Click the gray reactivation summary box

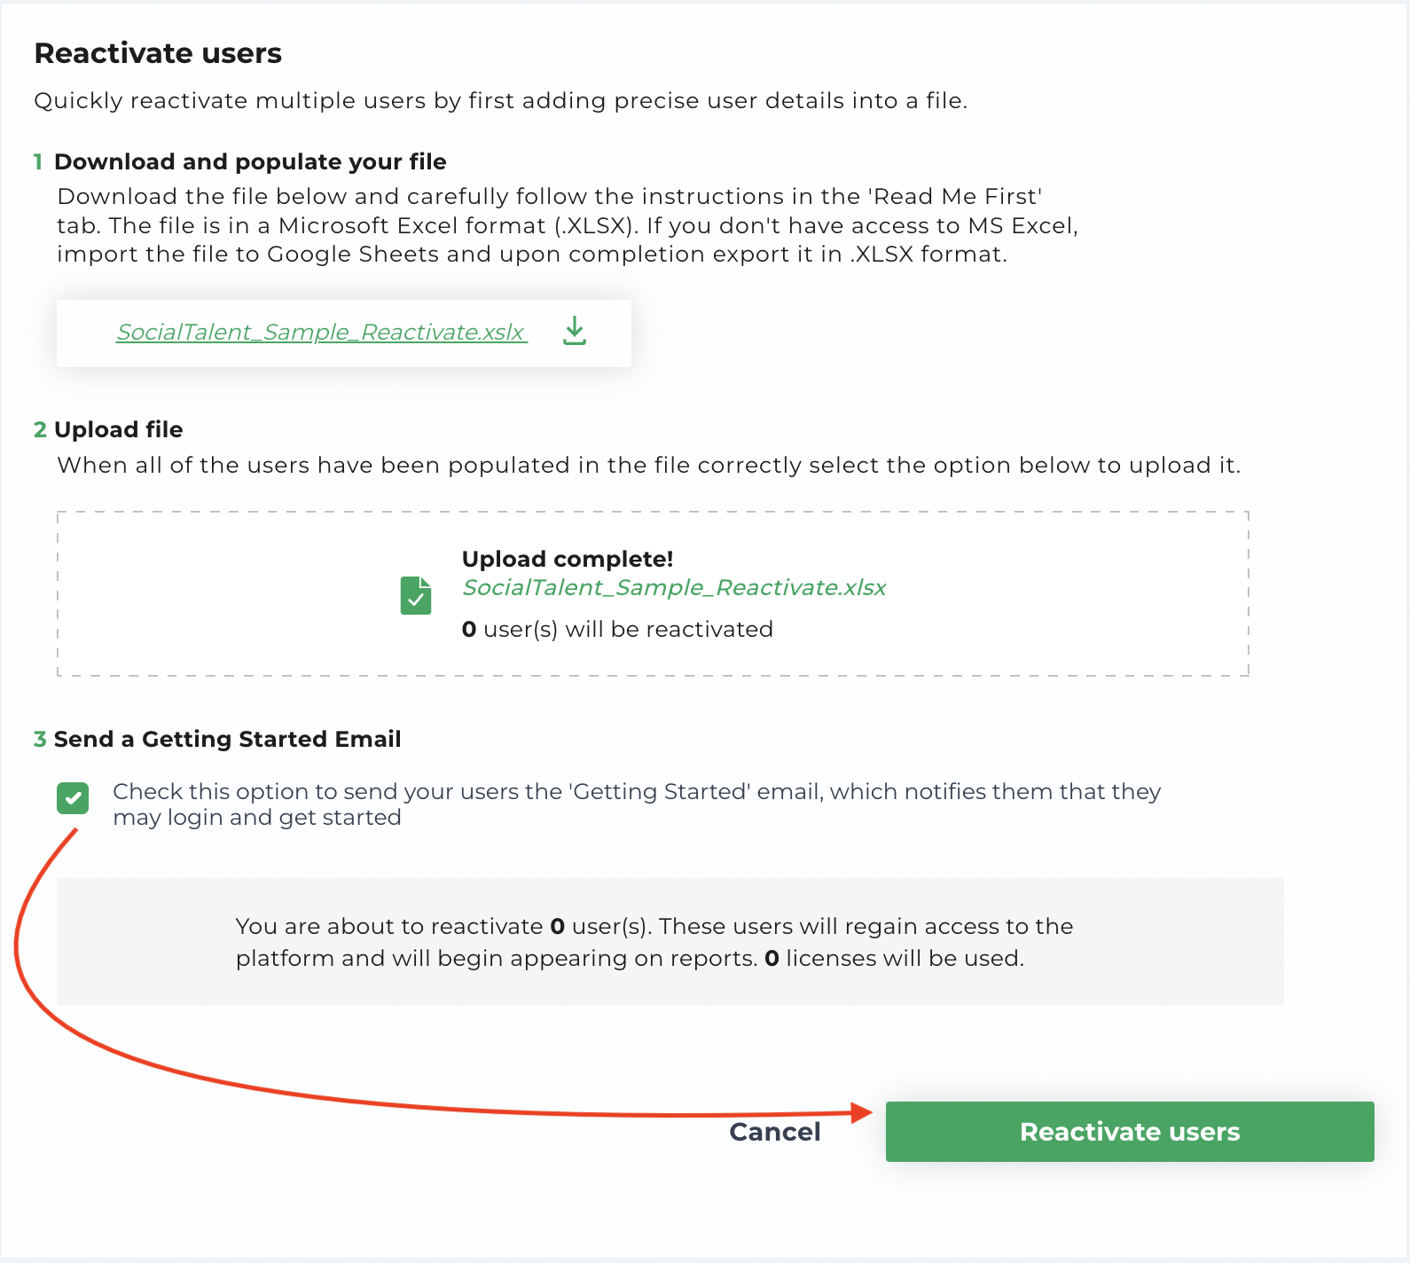point(670,942)
